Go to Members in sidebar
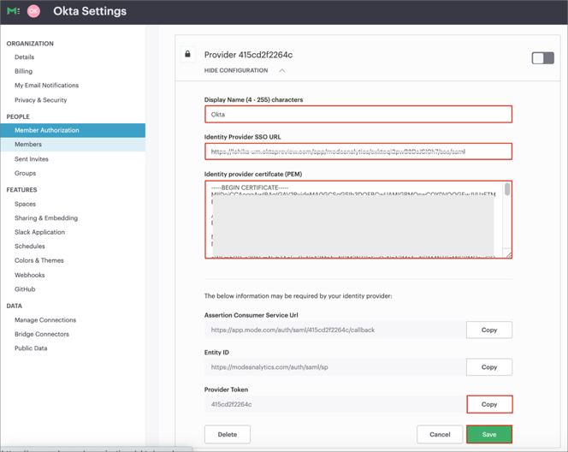This screenshot has height=452, width=568. click(x=28, y=145)
